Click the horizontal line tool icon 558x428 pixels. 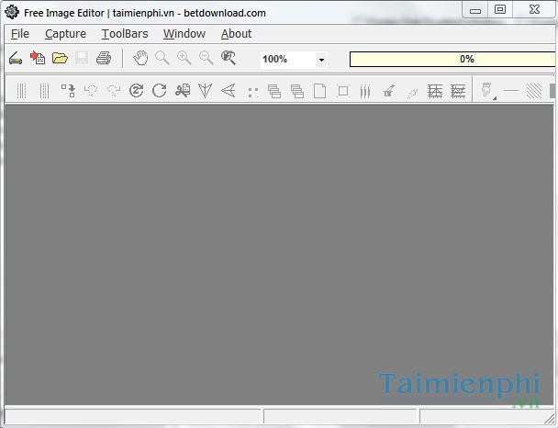511,90
